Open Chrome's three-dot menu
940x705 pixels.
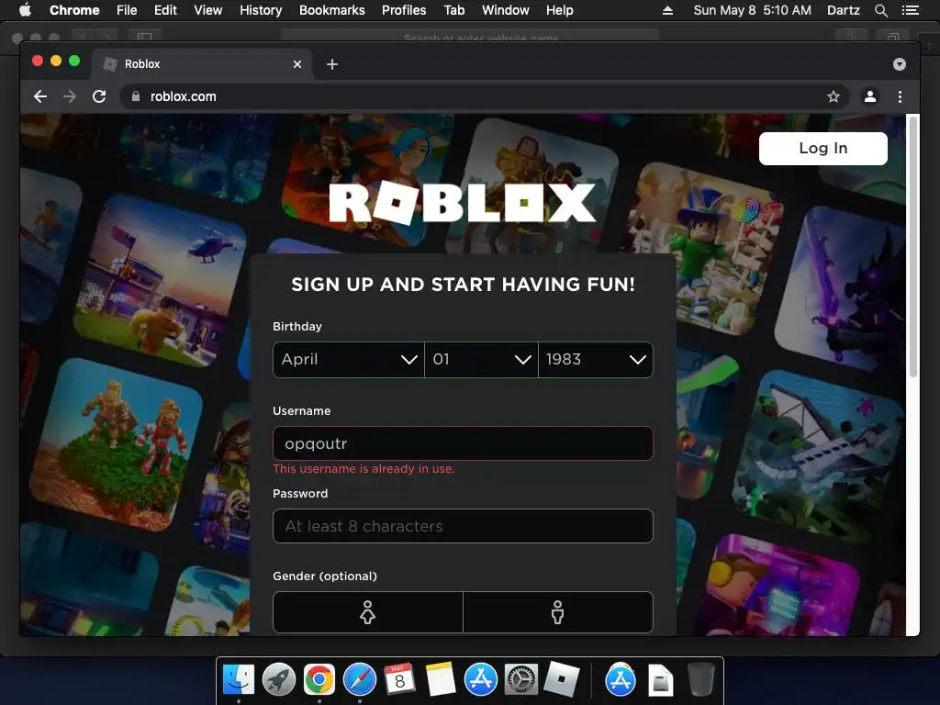click(900, 96)
